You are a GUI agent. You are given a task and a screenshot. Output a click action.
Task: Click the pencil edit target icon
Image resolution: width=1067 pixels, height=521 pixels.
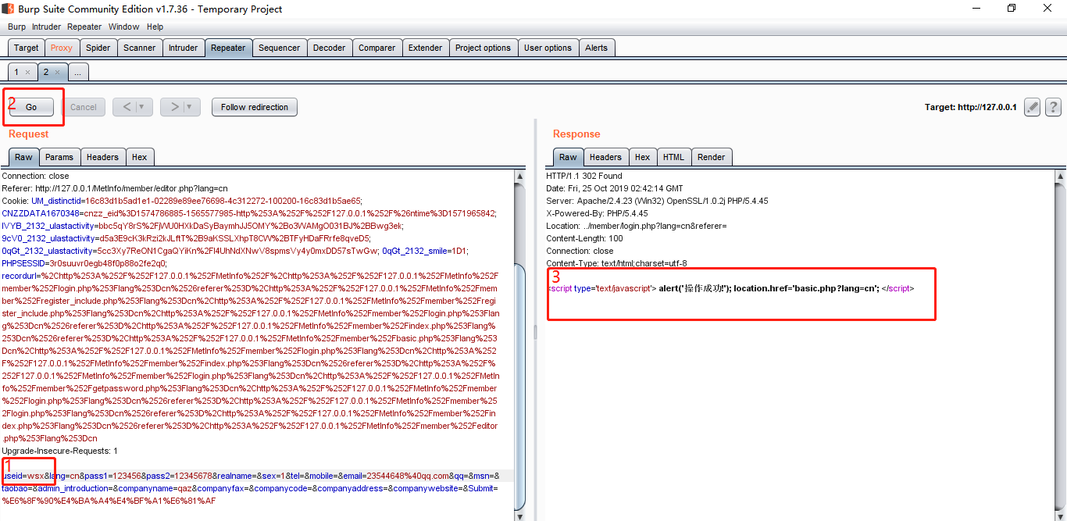click(x=1033, y=107)
